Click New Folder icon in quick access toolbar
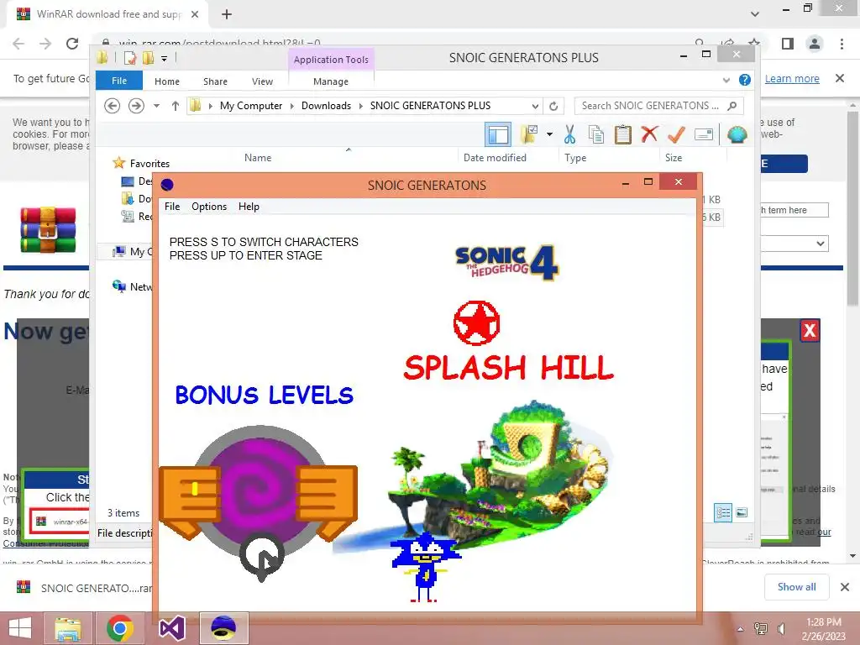 pos(148,58)
